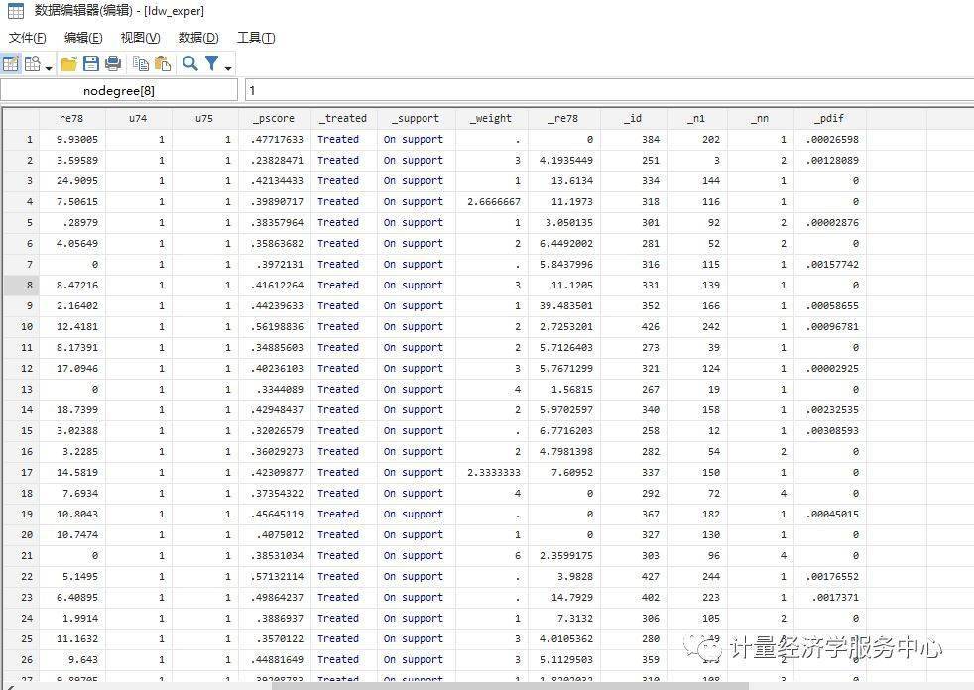Click the Open folder icon

(x=68, y=64)
